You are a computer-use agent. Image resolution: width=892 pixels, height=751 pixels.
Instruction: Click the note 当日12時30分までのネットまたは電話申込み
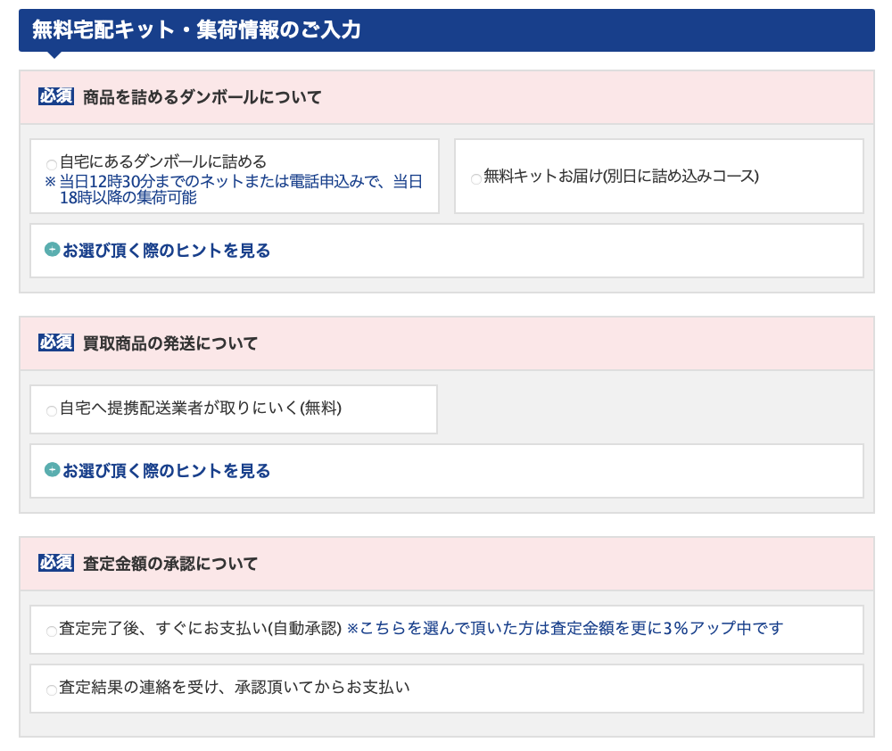tap(233, 189)
